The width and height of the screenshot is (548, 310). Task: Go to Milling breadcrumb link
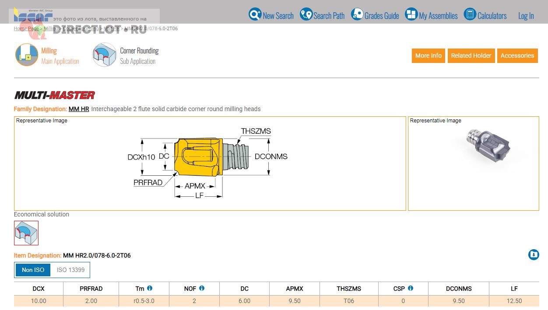tap(51, 28)
